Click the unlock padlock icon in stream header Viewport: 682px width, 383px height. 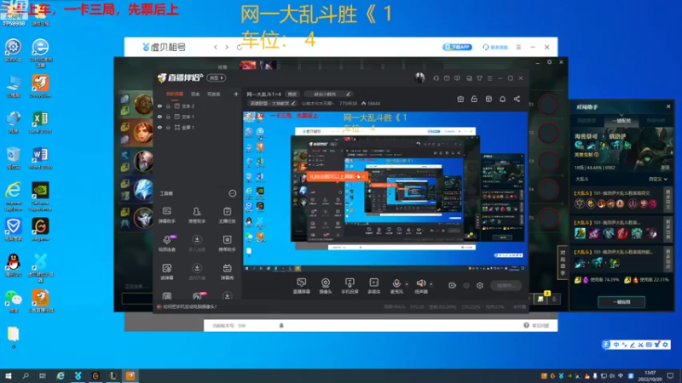tap(474, 99)
